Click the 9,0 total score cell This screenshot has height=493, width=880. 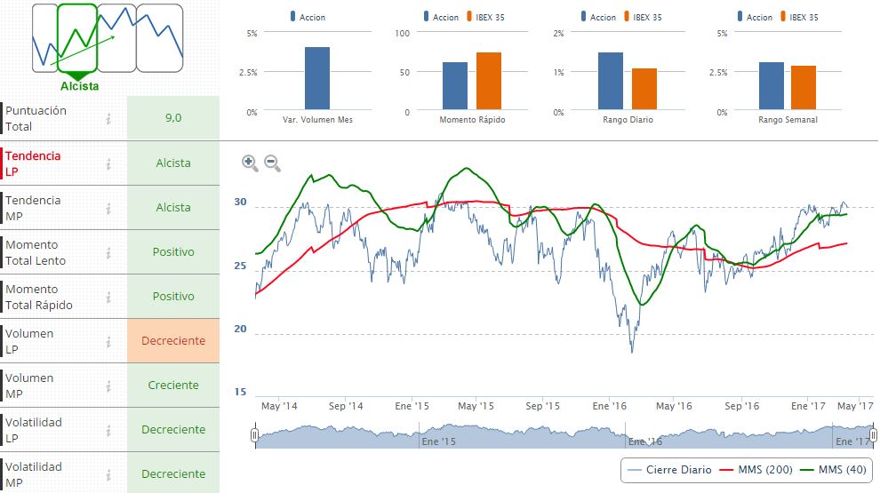(172, 118)
